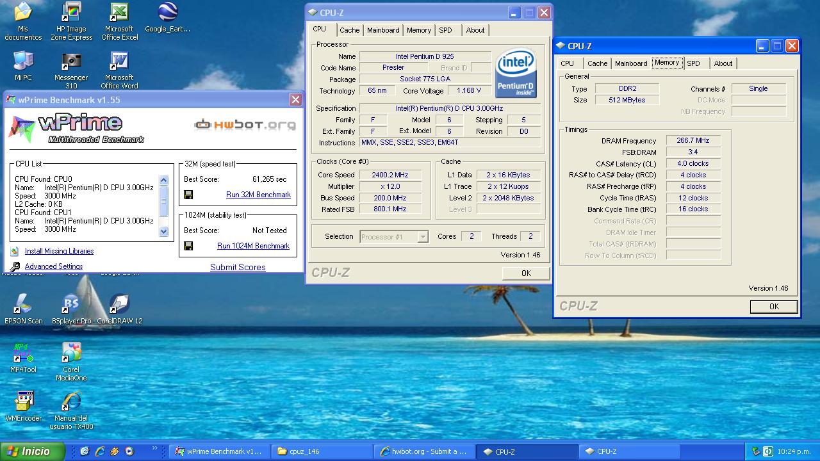This screenshot has width=820, height=461.
Task: Click the DRAM Frequency 266.7 MHz field
Action: coord(693,141)
